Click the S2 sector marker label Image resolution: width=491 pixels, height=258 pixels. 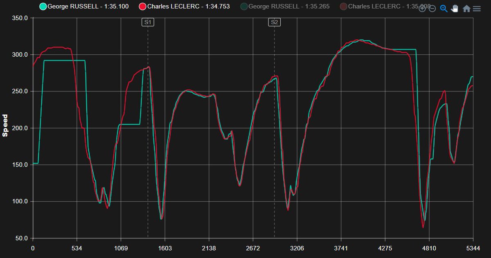point(274,22)
